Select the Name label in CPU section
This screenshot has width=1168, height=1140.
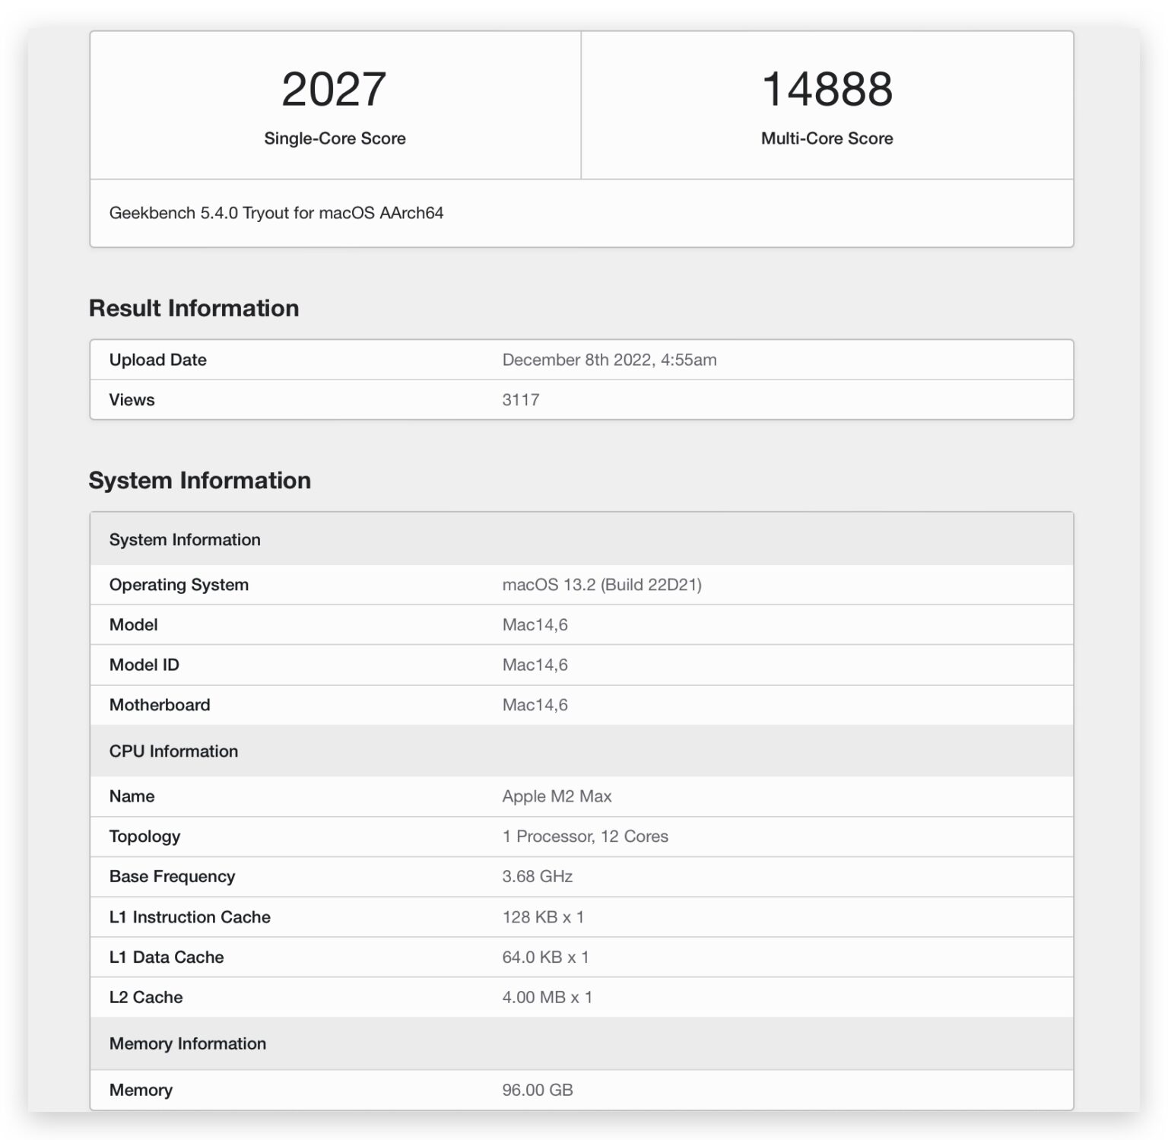tap(132, 796)
